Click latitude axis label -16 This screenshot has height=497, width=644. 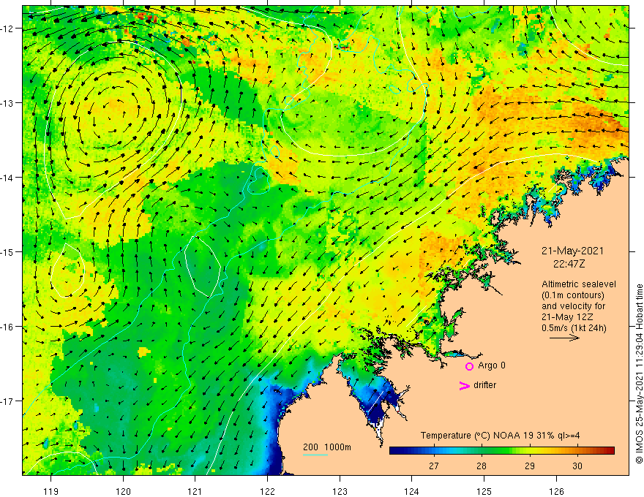tap(7, 327)
